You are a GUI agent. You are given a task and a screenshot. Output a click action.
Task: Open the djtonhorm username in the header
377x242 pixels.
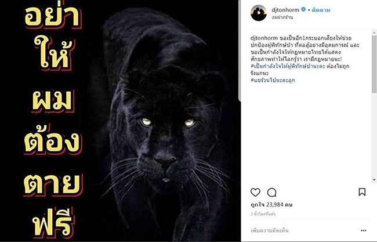tap(285, 10)
